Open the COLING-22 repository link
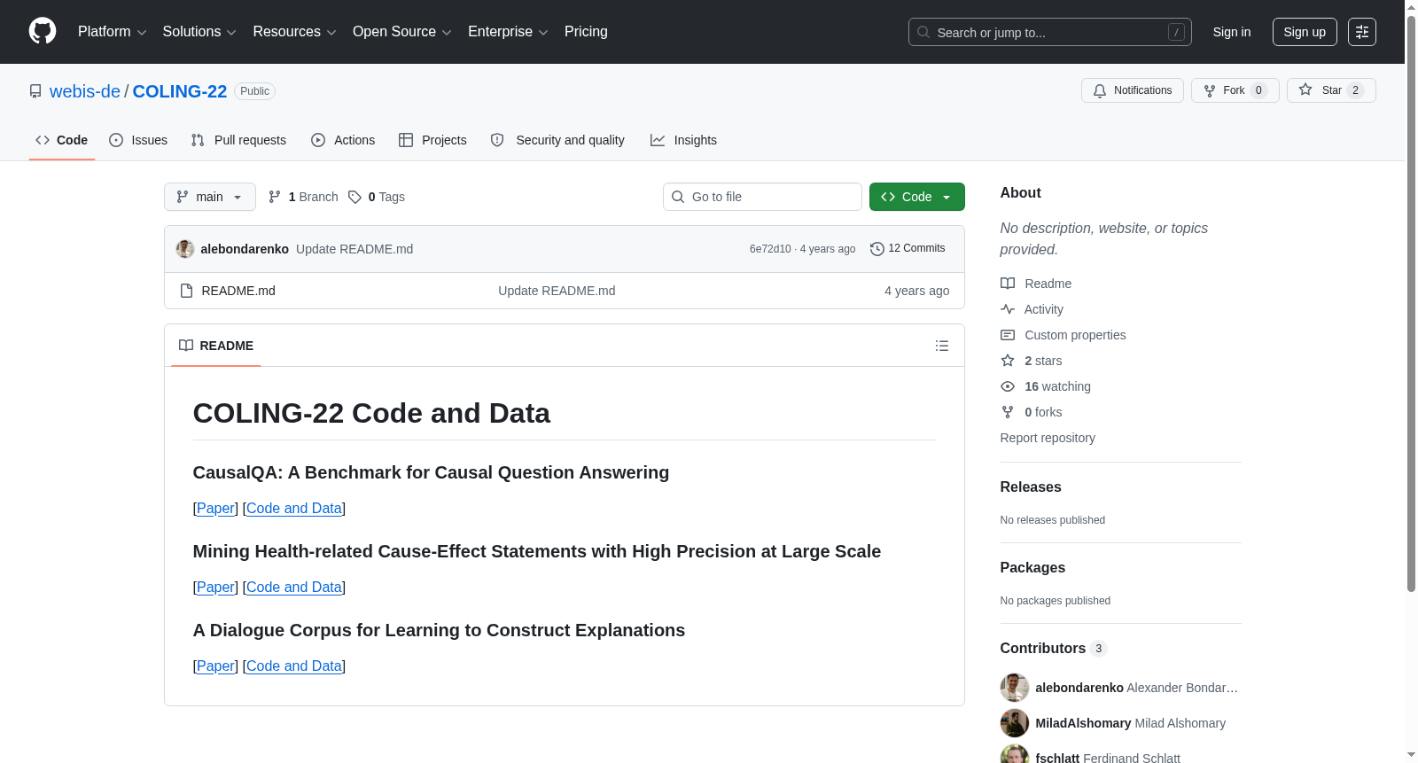The height and width of the screenshot is (763, 1418). tap(180, 91)
